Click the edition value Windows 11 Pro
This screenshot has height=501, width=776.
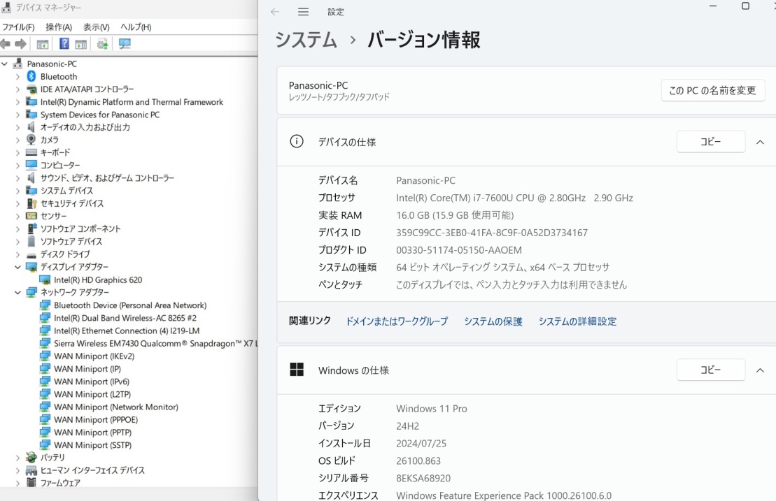[432, 409]
